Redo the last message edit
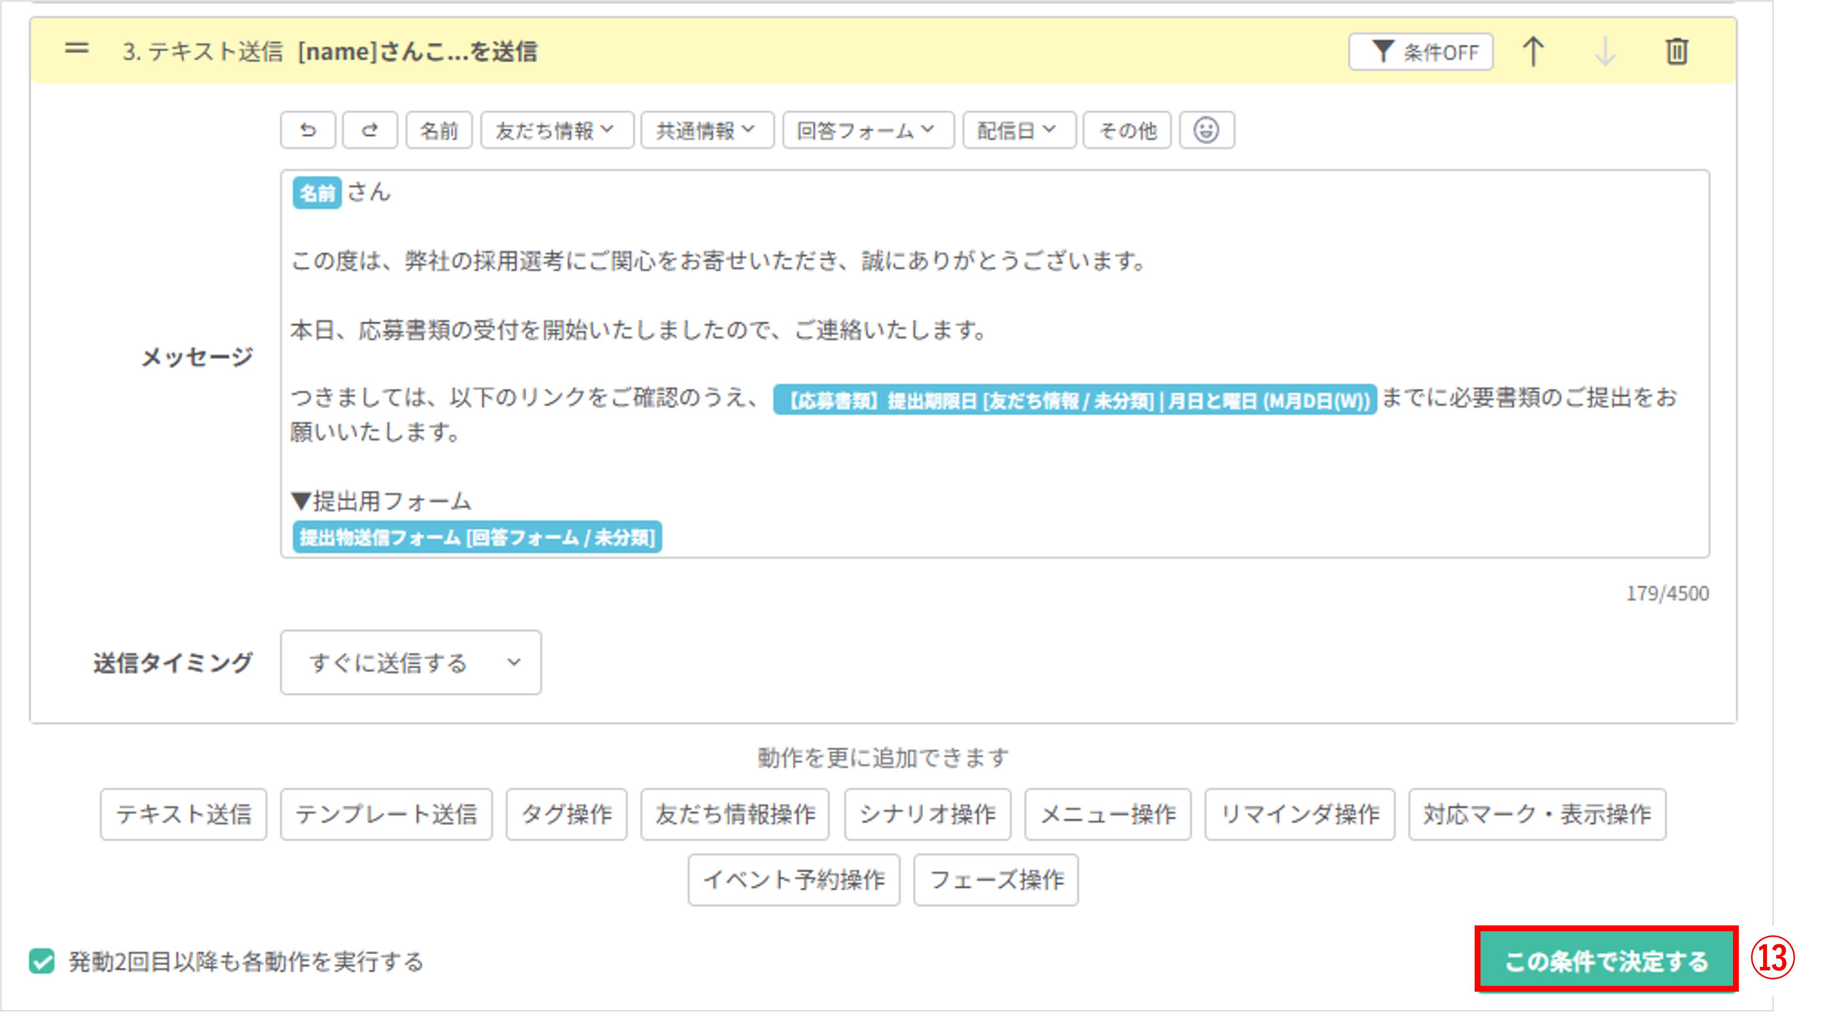 pyautogui.click(x=369, y=130)
